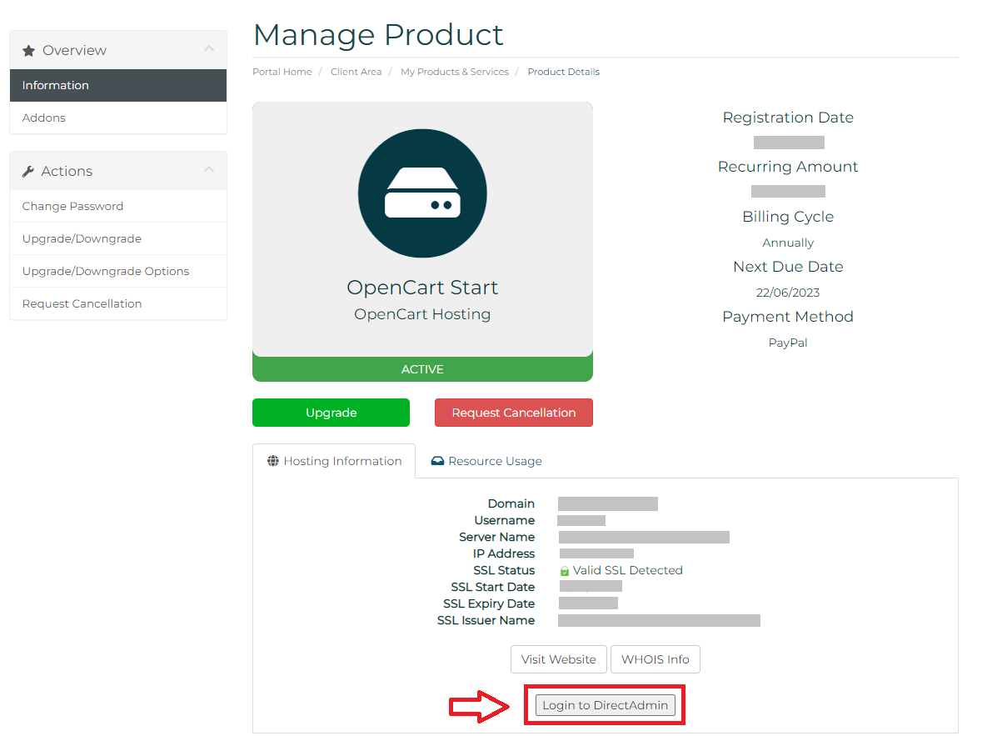
Task: Go to Portal Home breadcrumb
Action: (x=282, y=72)
